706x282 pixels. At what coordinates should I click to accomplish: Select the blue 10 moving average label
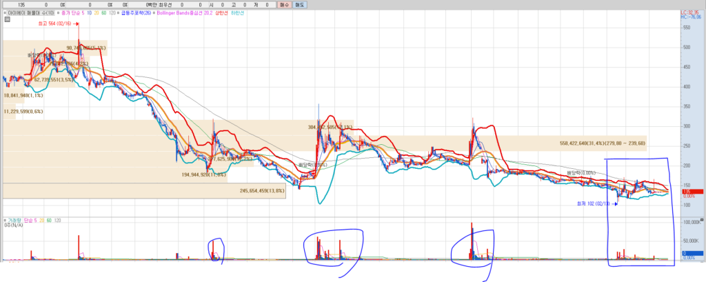click(90, 13)
